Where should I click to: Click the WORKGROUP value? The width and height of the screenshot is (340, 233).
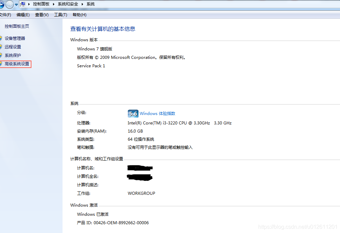pyautogui.click(x=141, y=193)
